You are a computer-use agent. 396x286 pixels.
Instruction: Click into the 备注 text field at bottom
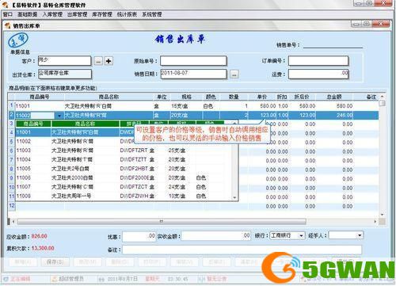[242, 250]
